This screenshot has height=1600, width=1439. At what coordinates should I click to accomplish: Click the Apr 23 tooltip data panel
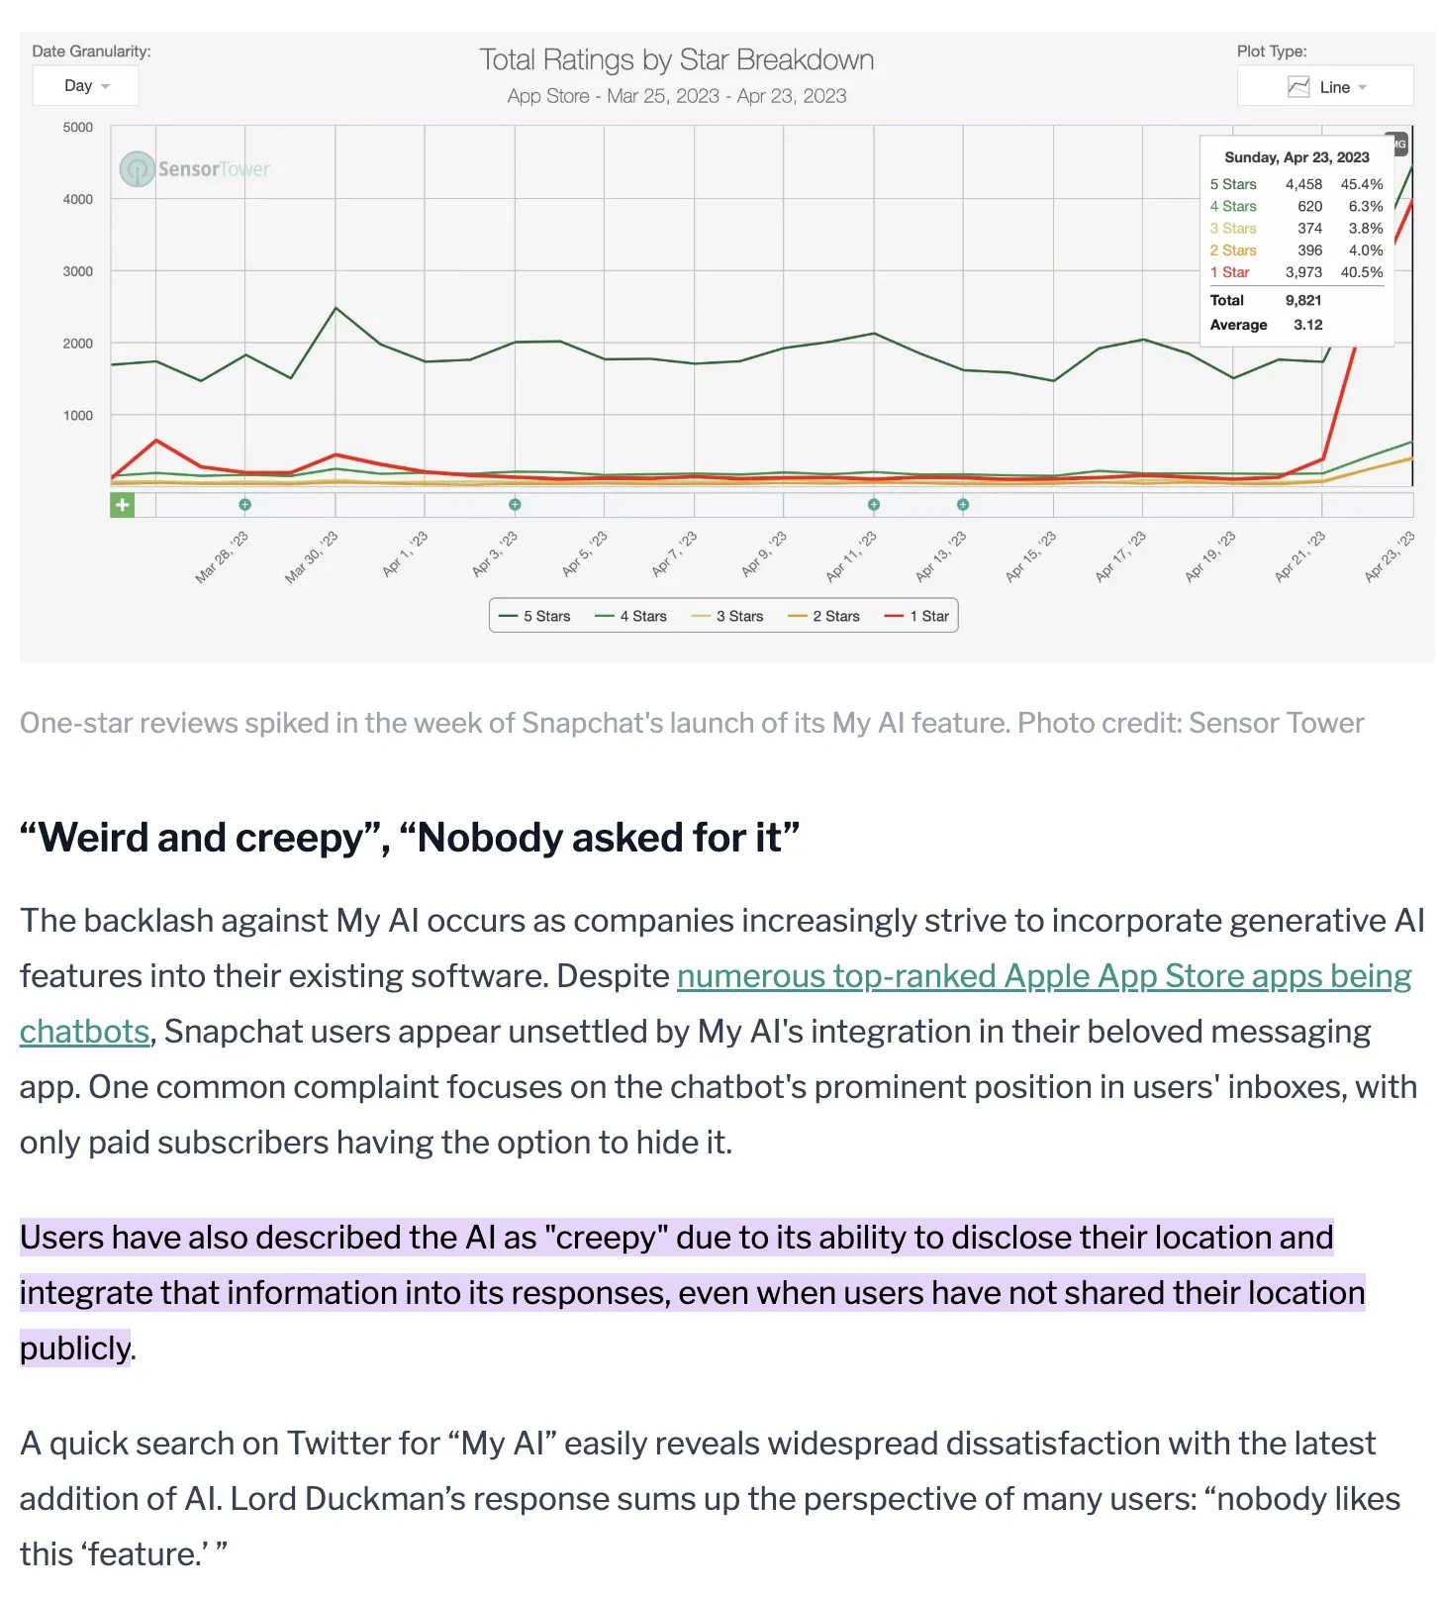[1296, 241]
